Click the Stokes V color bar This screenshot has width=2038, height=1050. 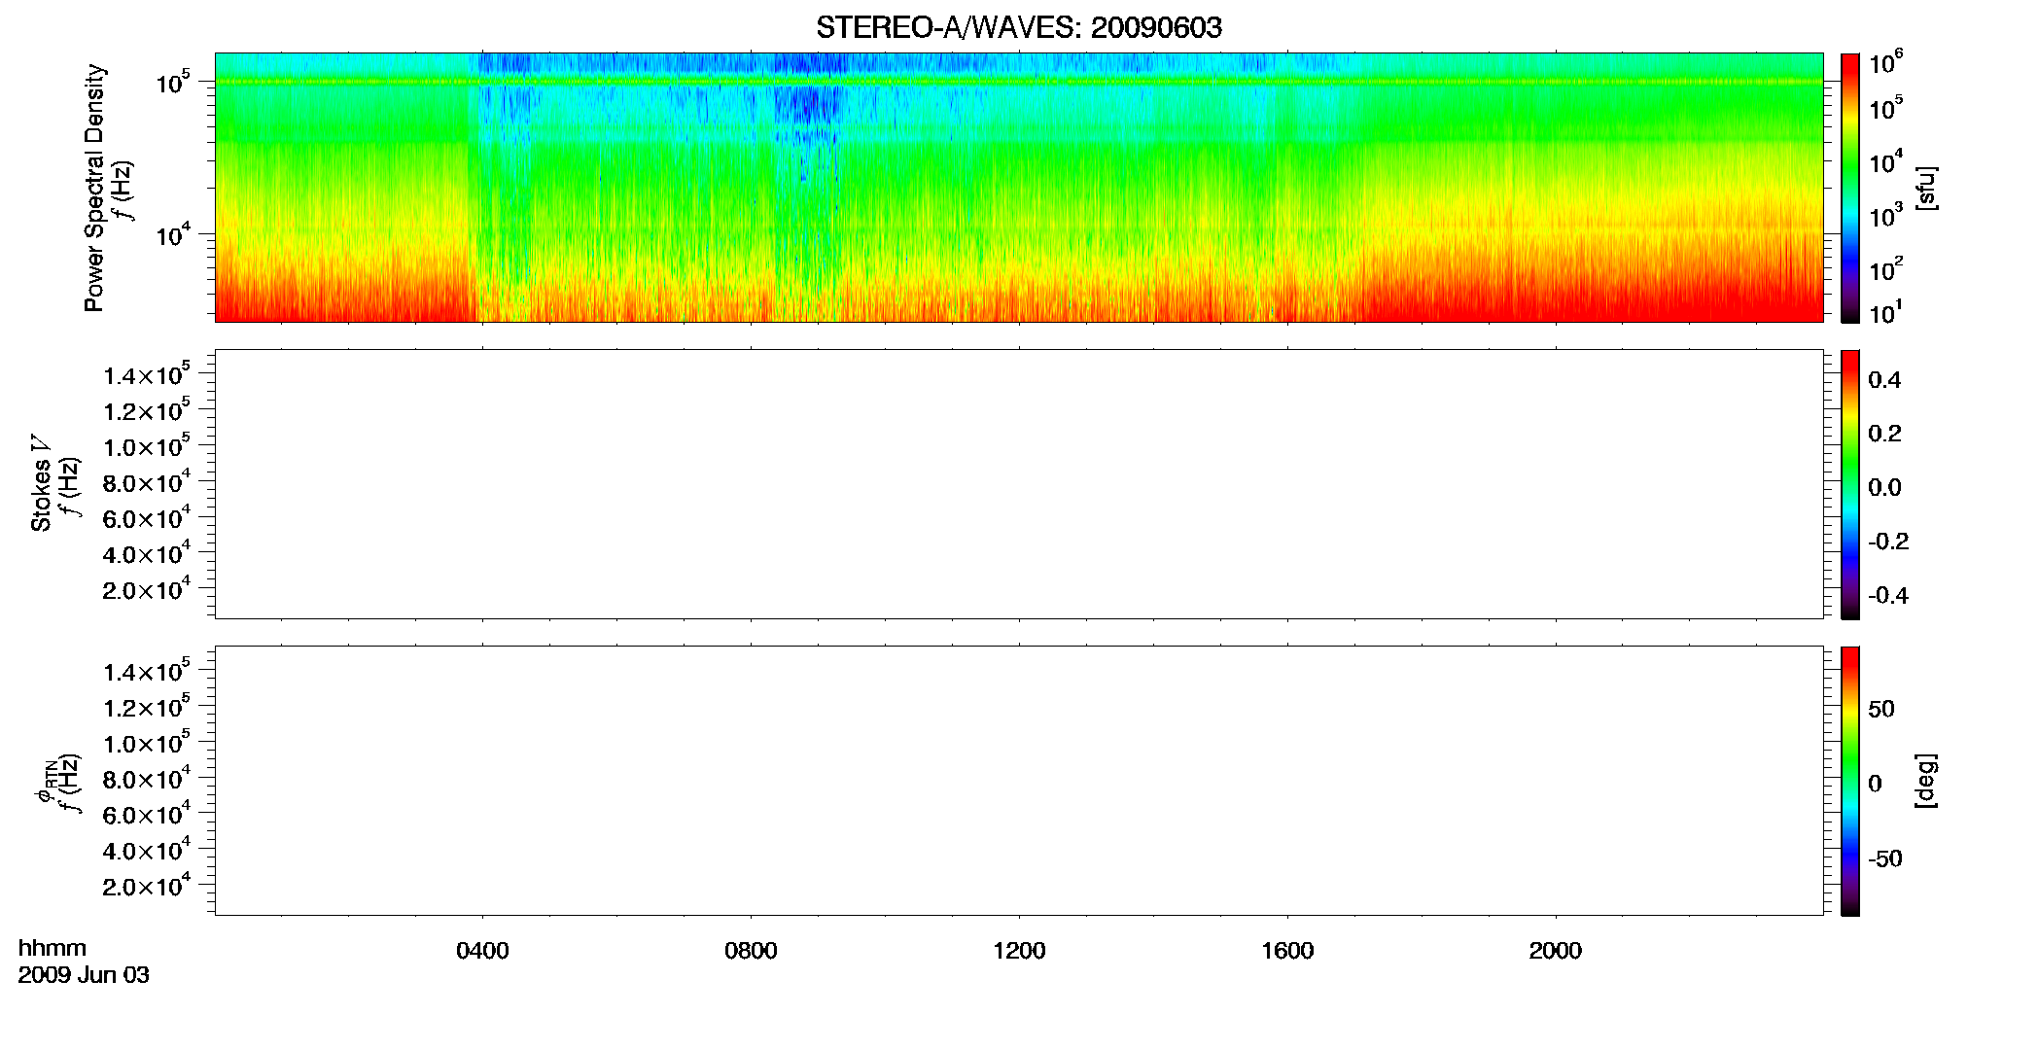tap(1850, 484)
